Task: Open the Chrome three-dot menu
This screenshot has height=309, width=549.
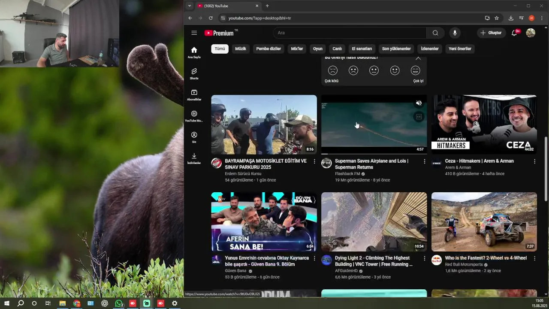Action: [x=542, y=18]
